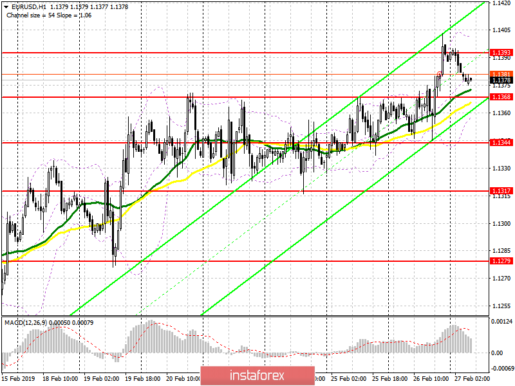The height and width of the screenshot is (386, 515).
Task: Click the 18 Feb 10:00 time axis label
Action: pyautogui.click(x=61, y=379)
